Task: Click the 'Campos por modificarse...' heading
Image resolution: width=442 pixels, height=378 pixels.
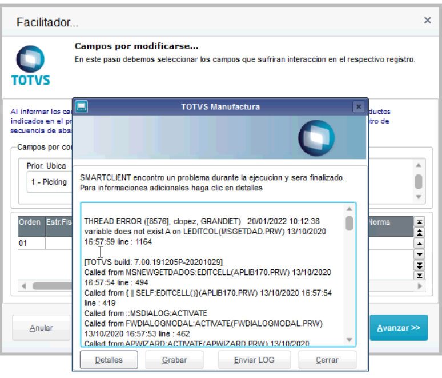Action: (136, 46)
